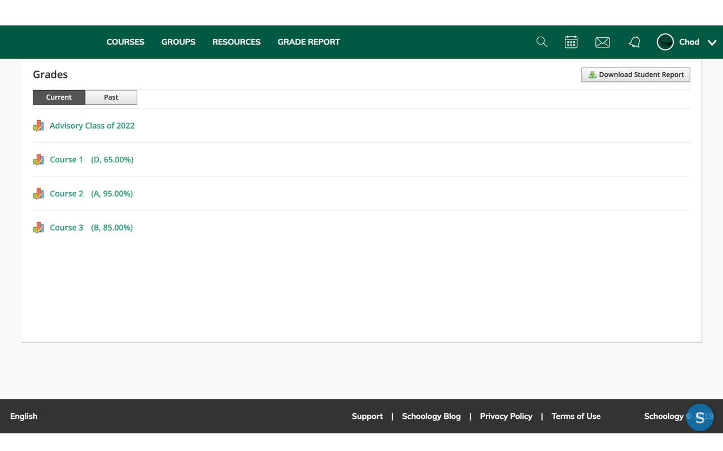Click the grade report icon beside Course 3
Screen dimensions: 723x451
(x=38, y=227)
